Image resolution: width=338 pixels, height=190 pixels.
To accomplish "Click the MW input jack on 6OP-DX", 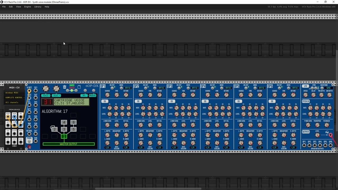I will [29, 127].
